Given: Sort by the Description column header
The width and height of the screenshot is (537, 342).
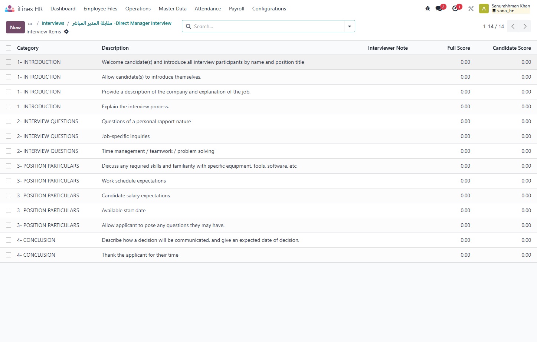Looking at the screenshot, I should pyautogui.click(x=115, y=48).
